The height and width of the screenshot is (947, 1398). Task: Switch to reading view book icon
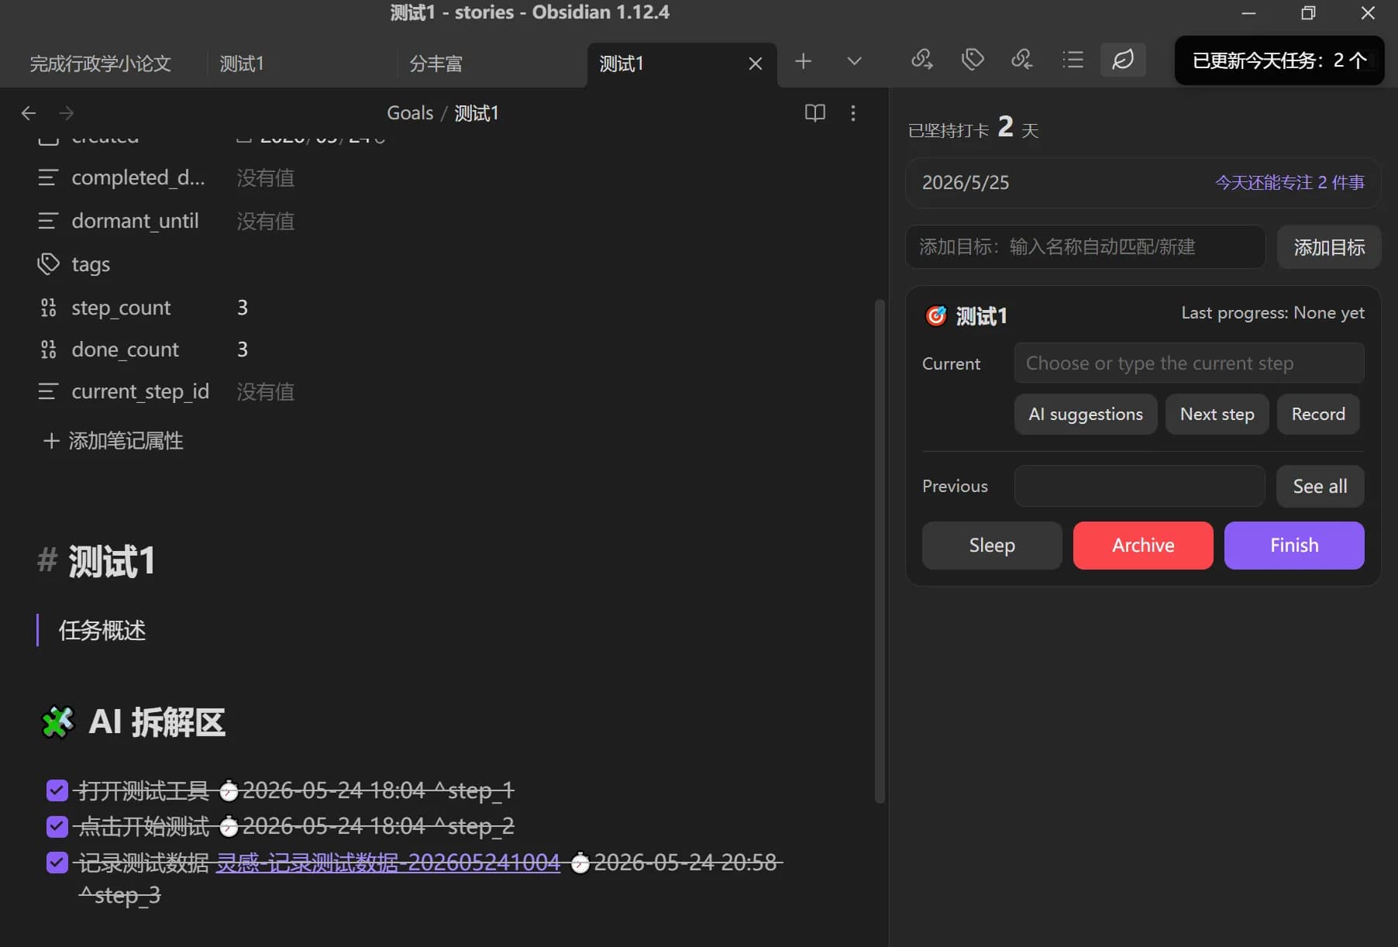[814, 113]
